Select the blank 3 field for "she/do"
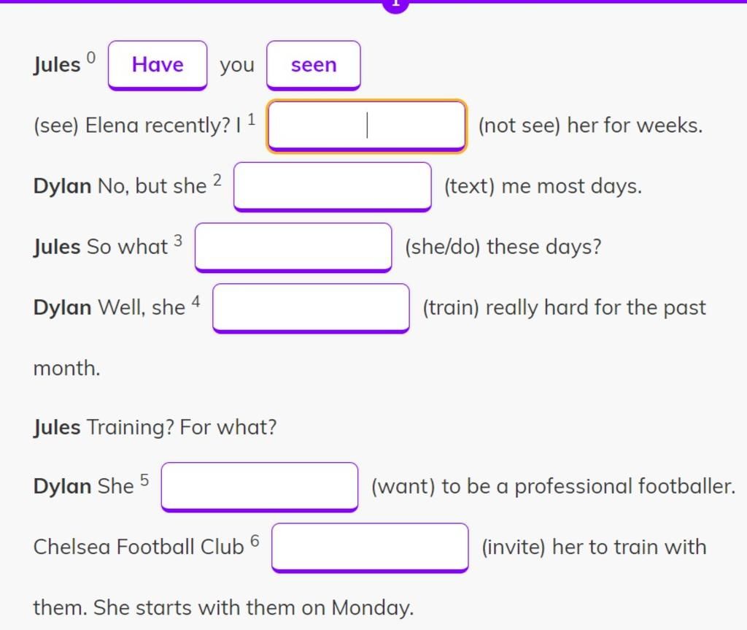This screenshot has height=630, width=747. (293, 247)
